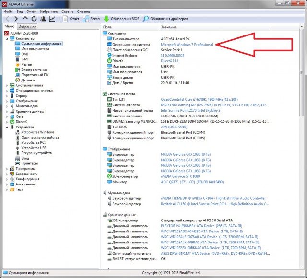Collapse the Устройства tree node

[x=7, y=127]
